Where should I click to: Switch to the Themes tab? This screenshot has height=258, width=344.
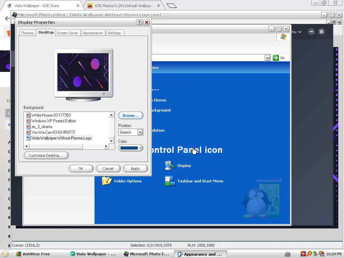27,33
